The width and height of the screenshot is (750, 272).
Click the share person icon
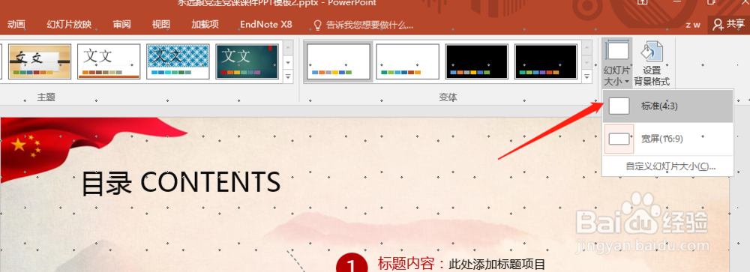(x=718, y=25)
